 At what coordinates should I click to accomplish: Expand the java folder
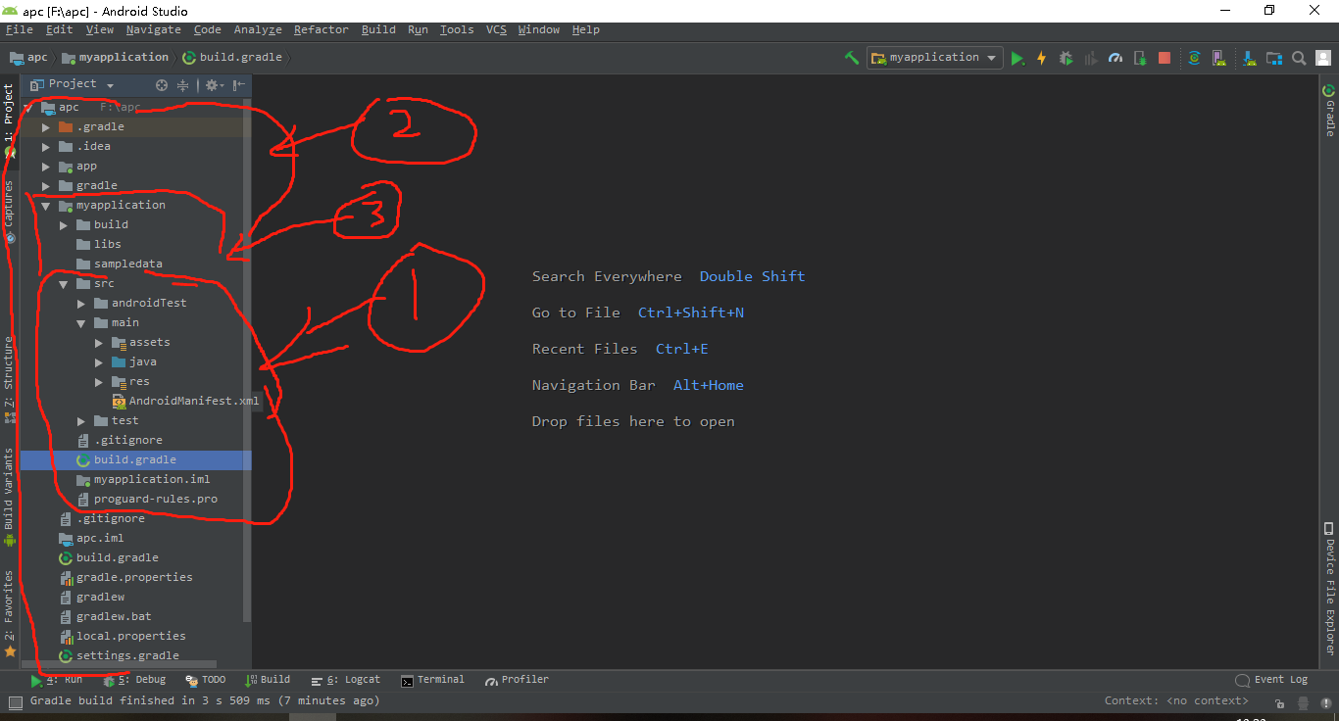pyautogui.click(x=99, y=362)
